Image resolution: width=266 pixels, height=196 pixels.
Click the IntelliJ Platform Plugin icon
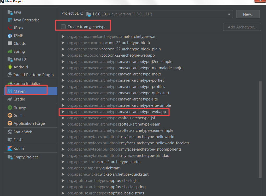(x=10, y=75)
